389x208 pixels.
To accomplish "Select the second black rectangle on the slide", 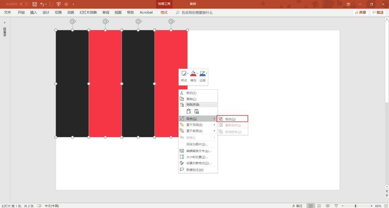I will click(138, 84).
